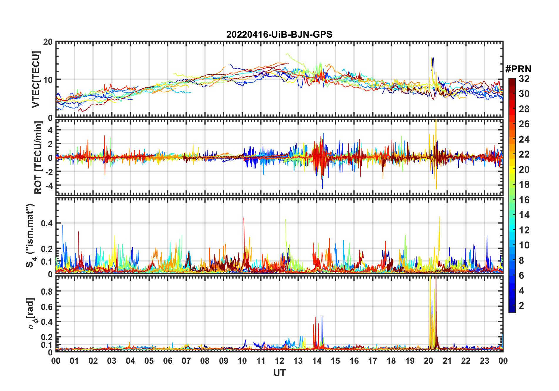This screenshot has height=391, width=559.
Task: Select the VTEC[TECU] axis label
Action: pyautogui.click(x=36, y=79)
